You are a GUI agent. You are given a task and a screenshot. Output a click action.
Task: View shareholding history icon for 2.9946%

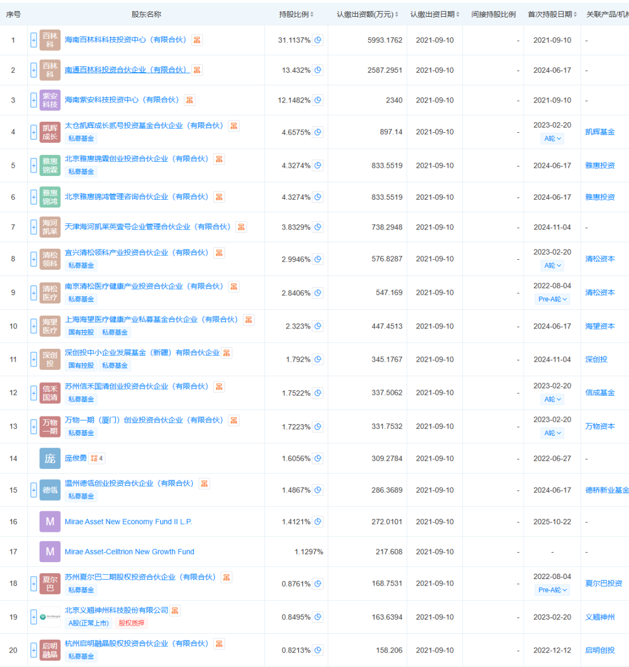point(317,259)
